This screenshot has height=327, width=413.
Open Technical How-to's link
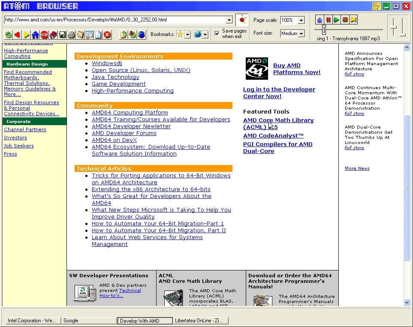coord(120,293)
